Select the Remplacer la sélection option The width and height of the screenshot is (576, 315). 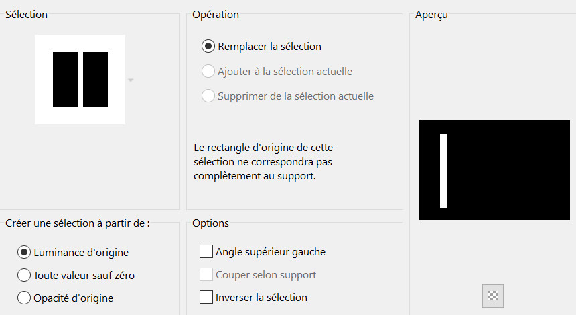(208, 47)
